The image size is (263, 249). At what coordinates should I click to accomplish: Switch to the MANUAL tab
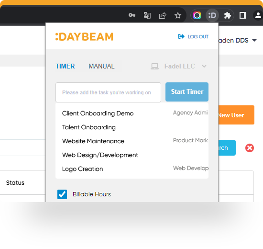click(101, 66)
